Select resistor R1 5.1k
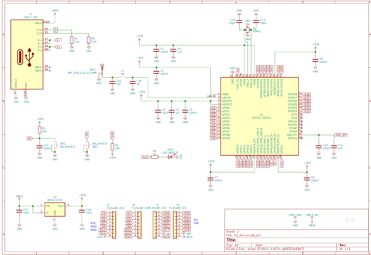This screenshot has height=255, width=371. 71,41
